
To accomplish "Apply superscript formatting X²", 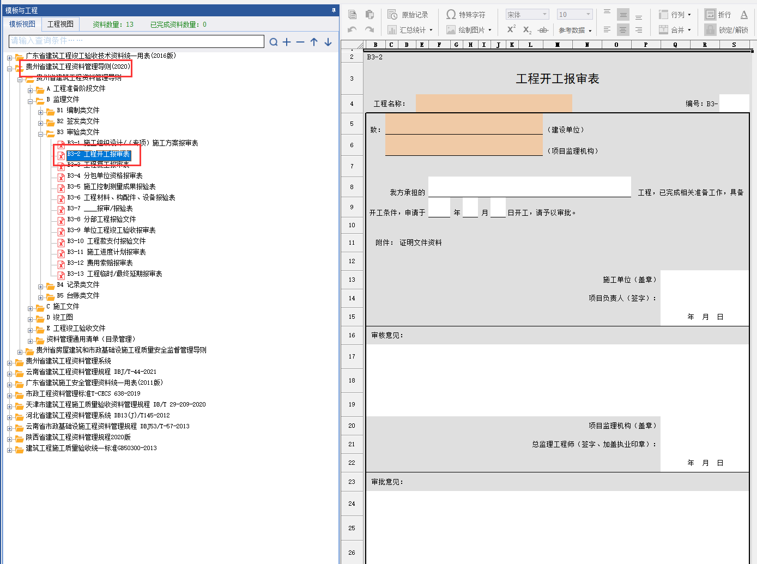I will coord(511,29).
